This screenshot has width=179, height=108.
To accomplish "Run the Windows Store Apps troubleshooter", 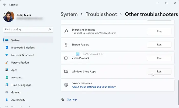I will (x=159, y=71).
